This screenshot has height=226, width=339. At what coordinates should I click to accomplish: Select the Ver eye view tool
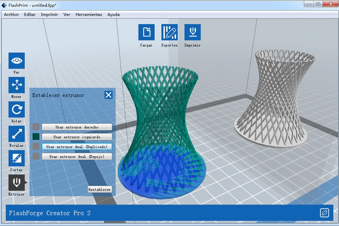pos(17,61)
